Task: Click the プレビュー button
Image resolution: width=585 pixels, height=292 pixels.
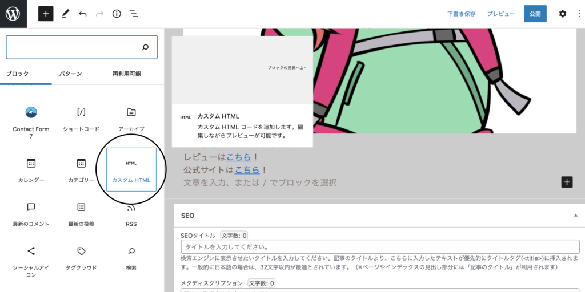Action: (501, 14)
